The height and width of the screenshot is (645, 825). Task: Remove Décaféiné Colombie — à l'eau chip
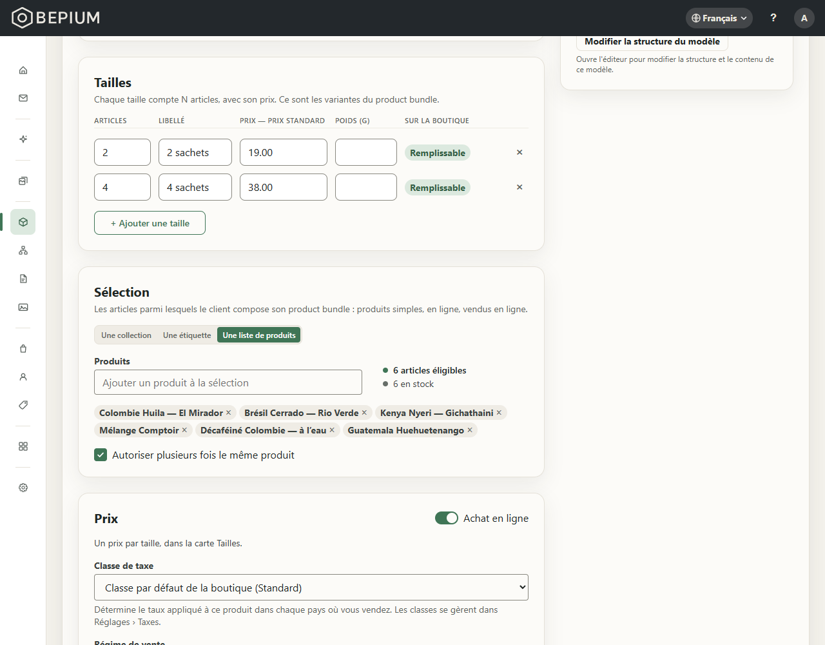(332, 430)
